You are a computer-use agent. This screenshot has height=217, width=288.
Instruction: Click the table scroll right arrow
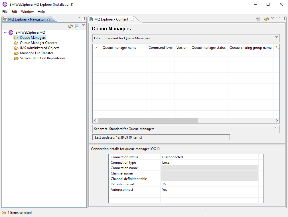[277, 121]
